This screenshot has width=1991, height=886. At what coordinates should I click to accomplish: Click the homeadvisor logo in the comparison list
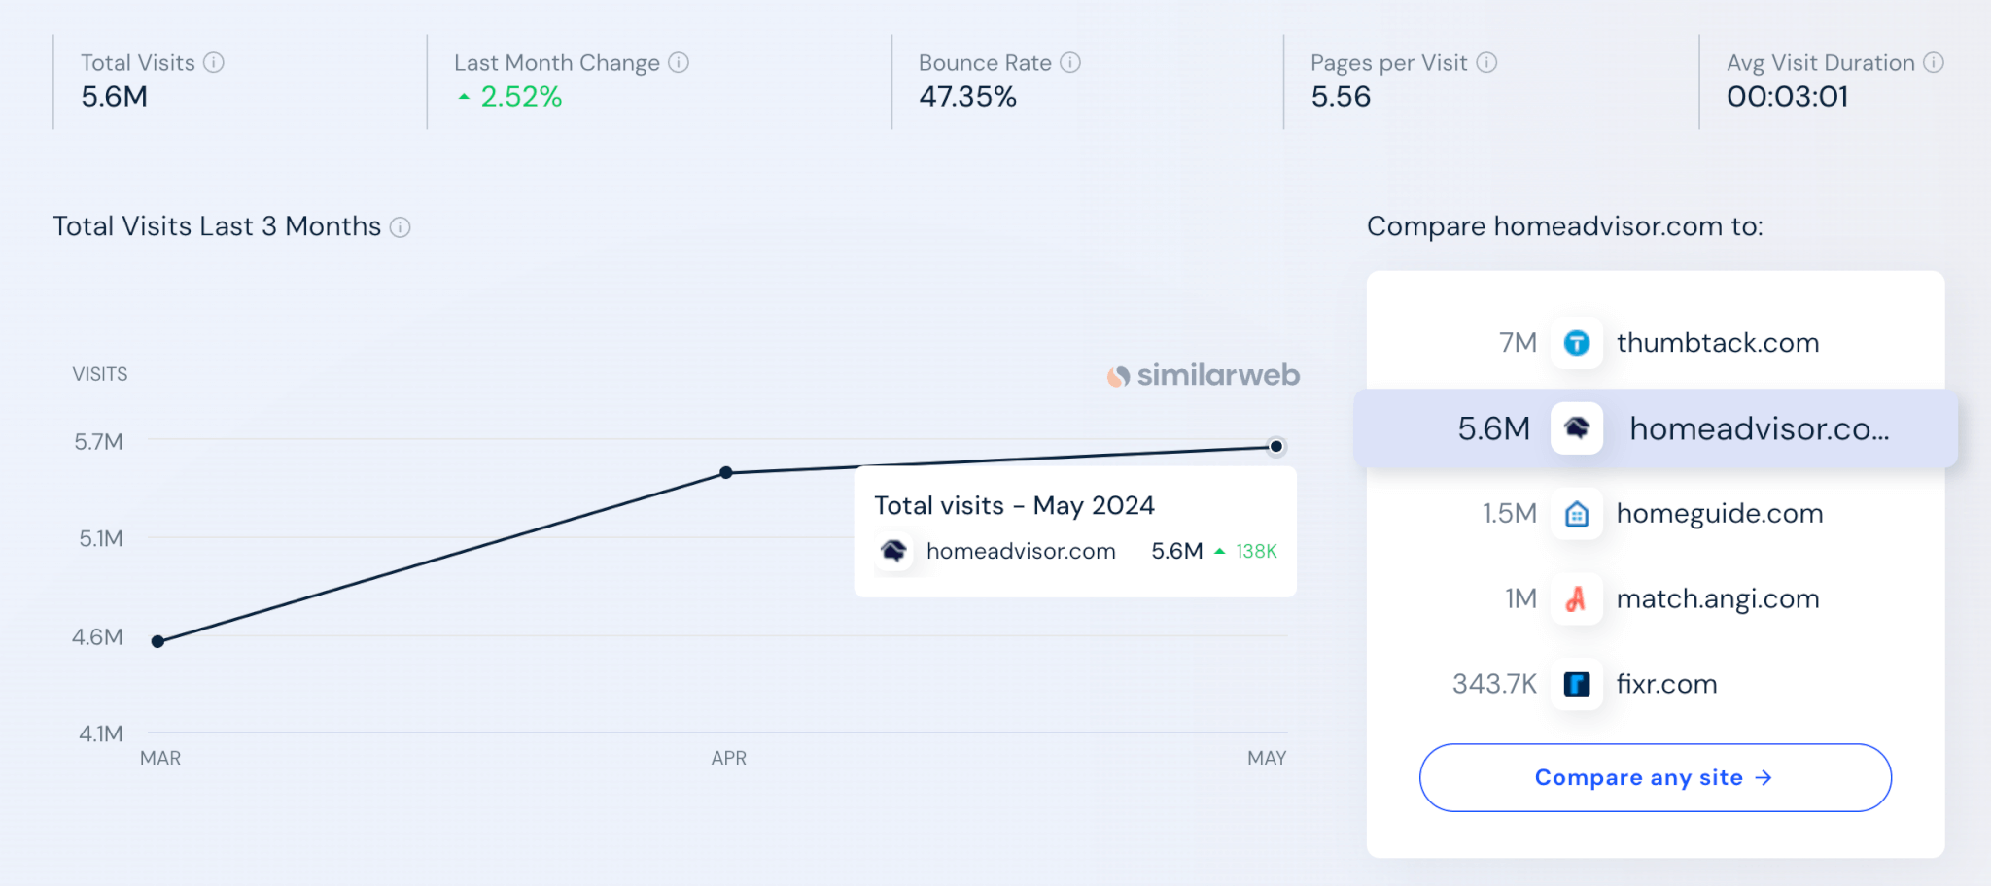tap(1576, 428)
